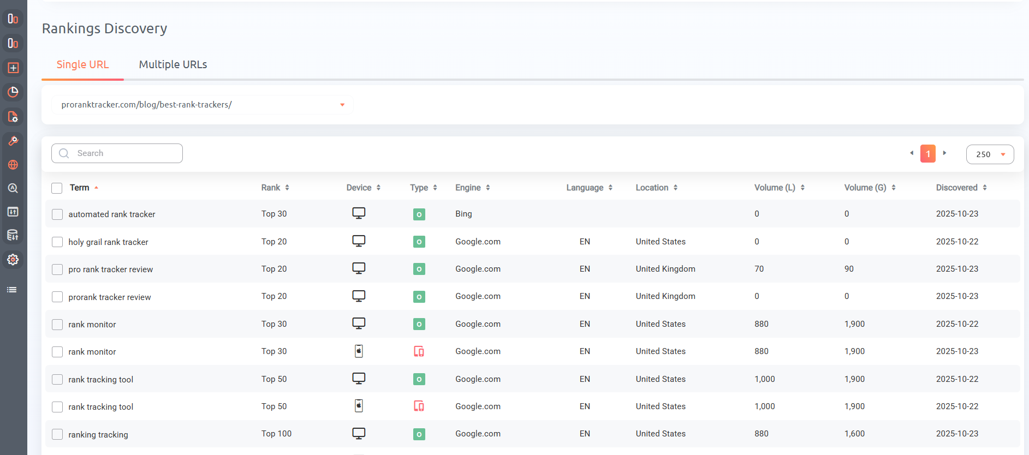Open the add-new plus icon in sidebar
The width and height of the screenshot is (1029, 455).
click(13, 68)
